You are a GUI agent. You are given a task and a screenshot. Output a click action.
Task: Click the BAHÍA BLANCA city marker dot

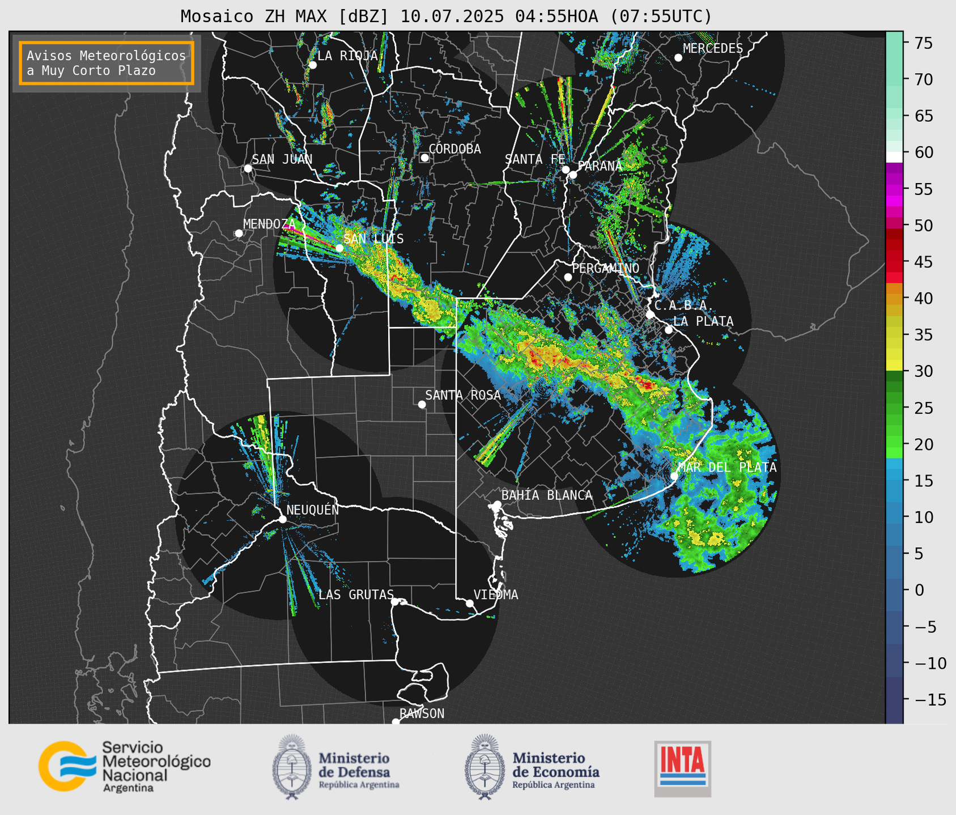point(497,504)
